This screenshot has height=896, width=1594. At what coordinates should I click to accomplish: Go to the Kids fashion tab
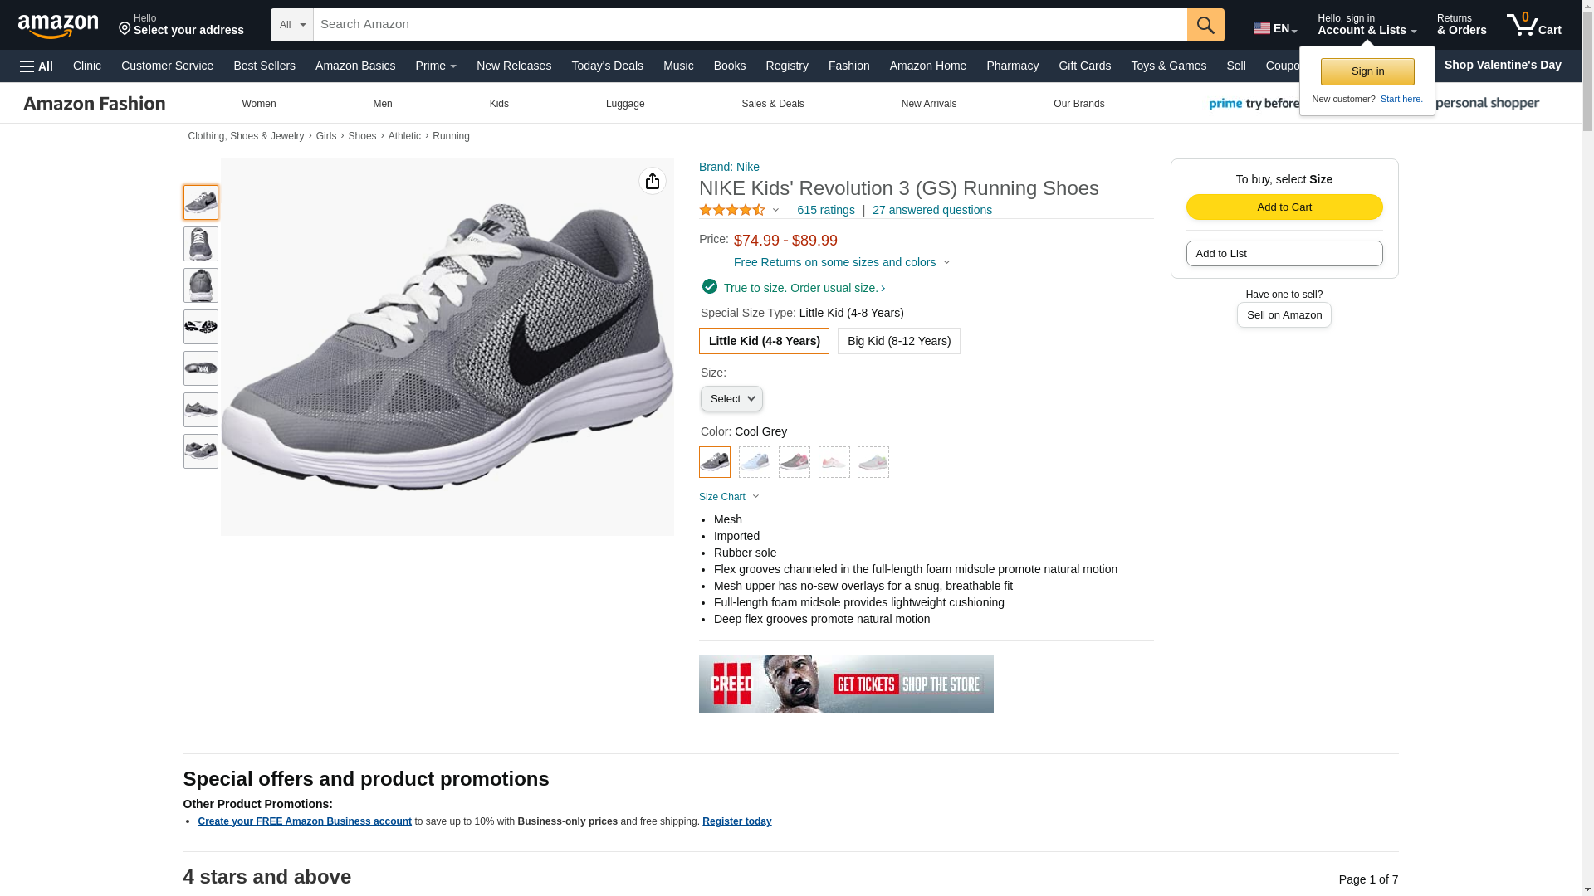point(499,104)
